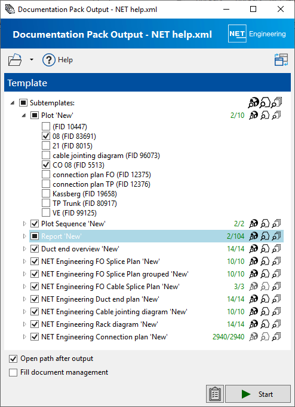Click the Template section header
Screen dimensions: 295x407
[x=147, y=83]
